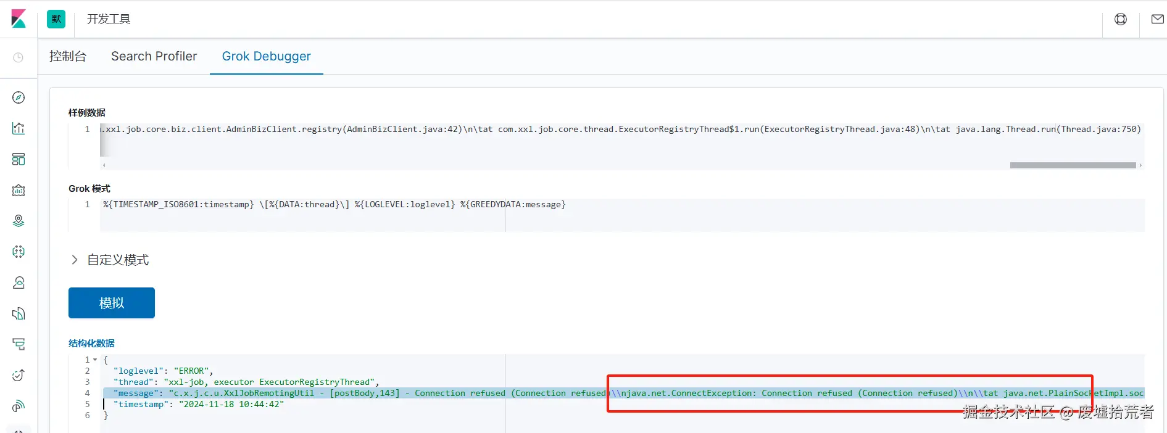Collapse the JSON object on line 1

(95, 360)
